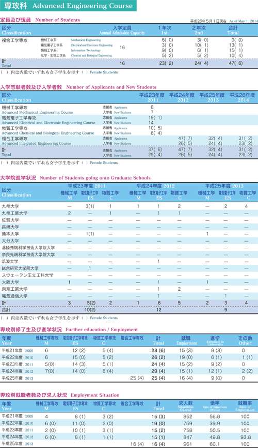Select the Advanced Integrated Engineering Course row
Viewport: 258px width, 448px height.
(x=129, y=141)
